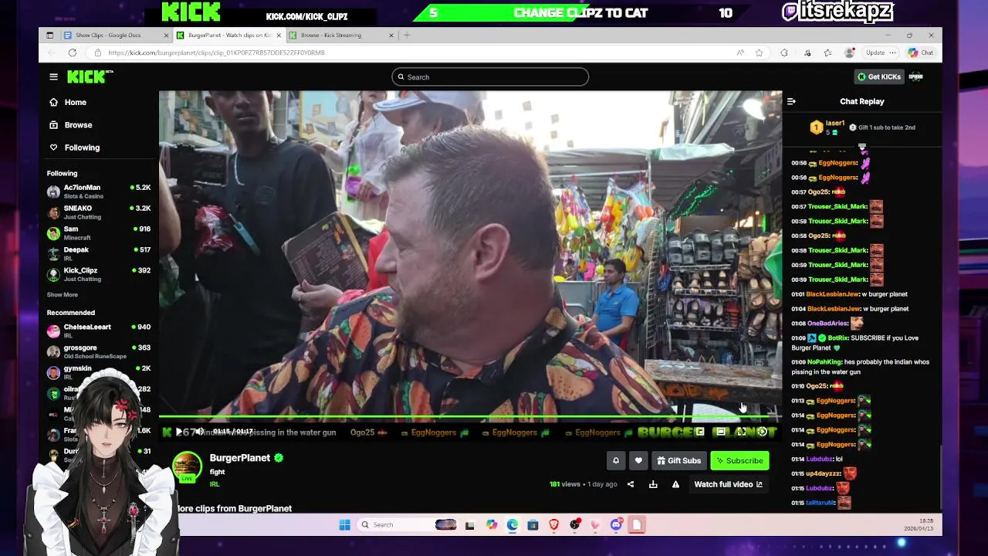Open Discord from the taskbar

tap(616, 525)
